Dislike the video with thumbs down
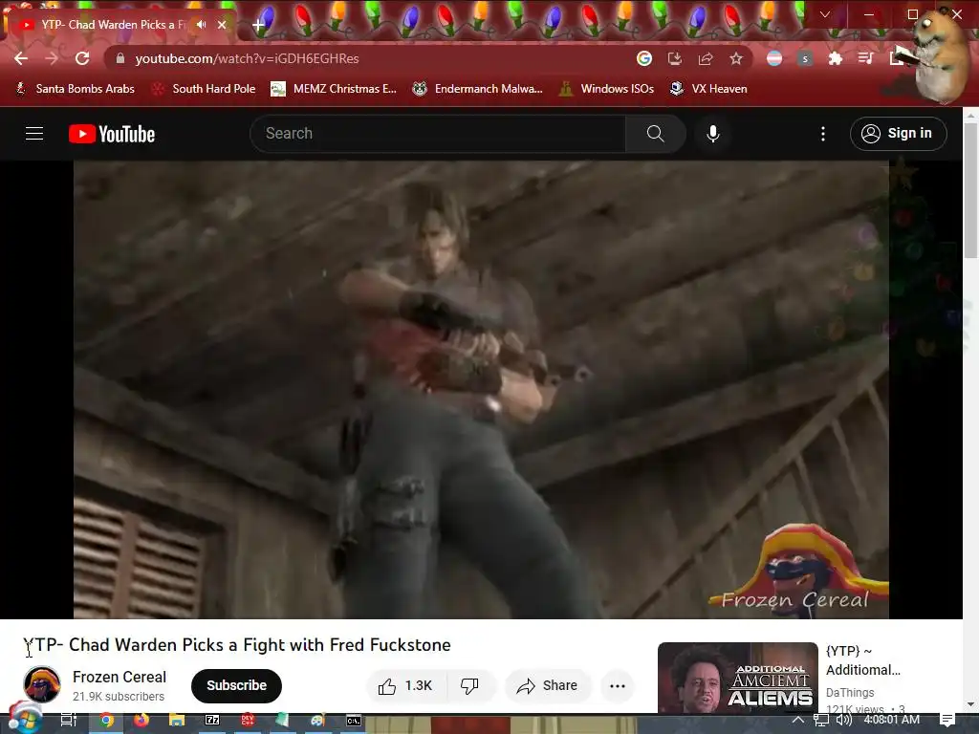The width and height of the screenshot is (979, 734). [x=469, y=686]
